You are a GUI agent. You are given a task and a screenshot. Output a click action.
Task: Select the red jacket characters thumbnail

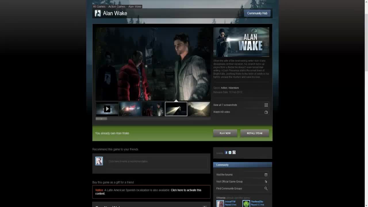click(153, 109)
